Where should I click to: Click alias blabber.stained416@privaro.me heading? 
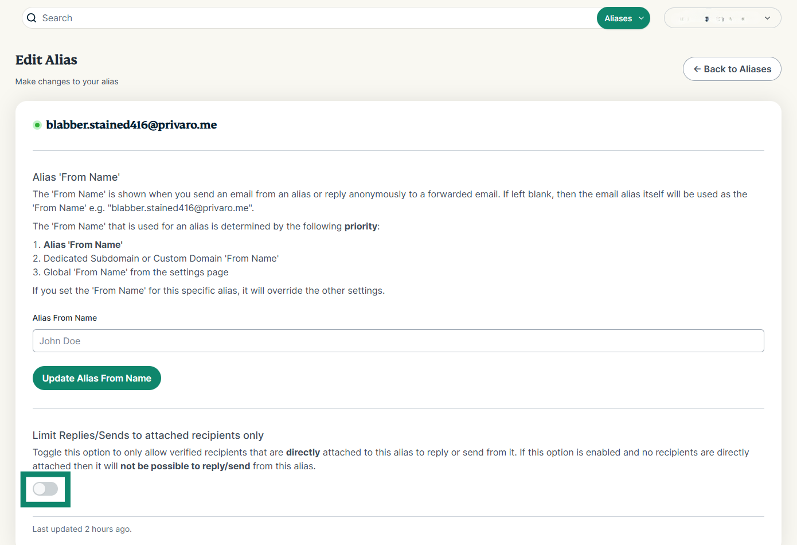coord(131,124)
